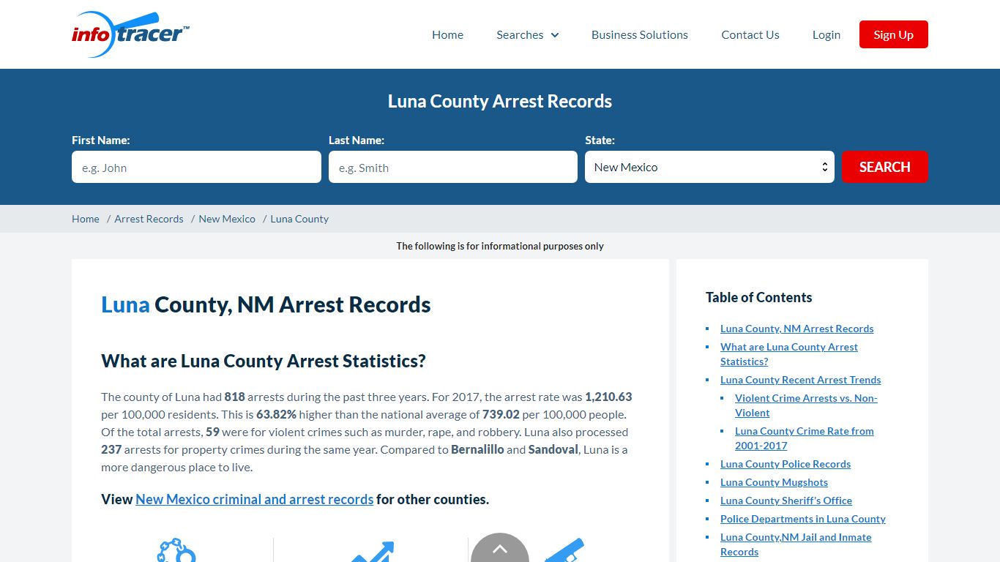Image resolution: width=1000 pixels, height=562 pixels.
Task: Click Luna County breadcrumb item
Action: coord(299,219)
